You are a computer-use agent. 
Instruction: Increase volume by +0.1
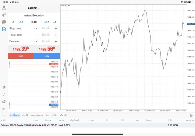[x=47, y=22]
